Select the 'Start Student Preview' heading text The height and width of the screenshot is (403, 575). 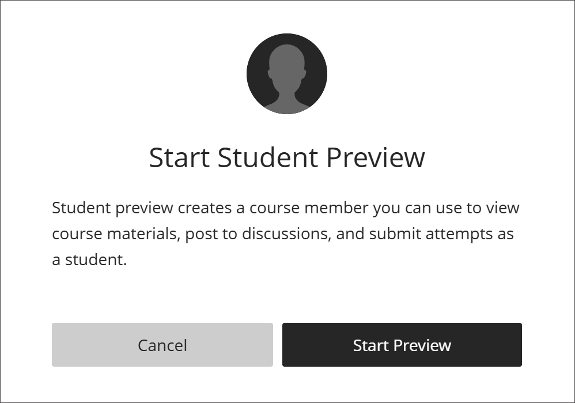coord(287,157)
